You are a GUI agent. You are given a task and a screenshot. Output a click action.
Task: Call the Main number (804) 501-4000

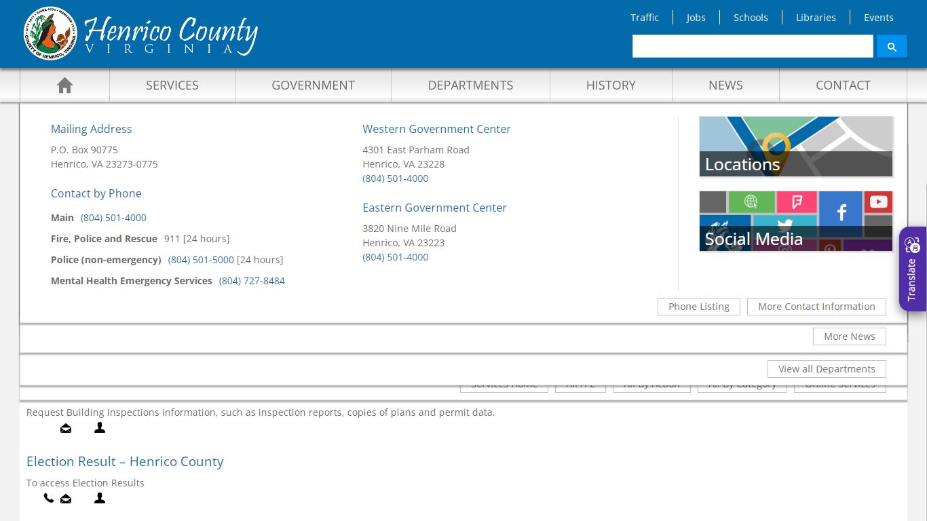click(113, 218)
